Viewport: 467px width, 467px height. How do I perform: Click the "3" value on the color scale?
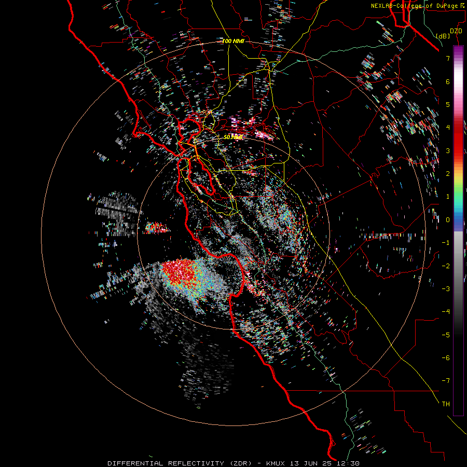[x=448, y=150]
